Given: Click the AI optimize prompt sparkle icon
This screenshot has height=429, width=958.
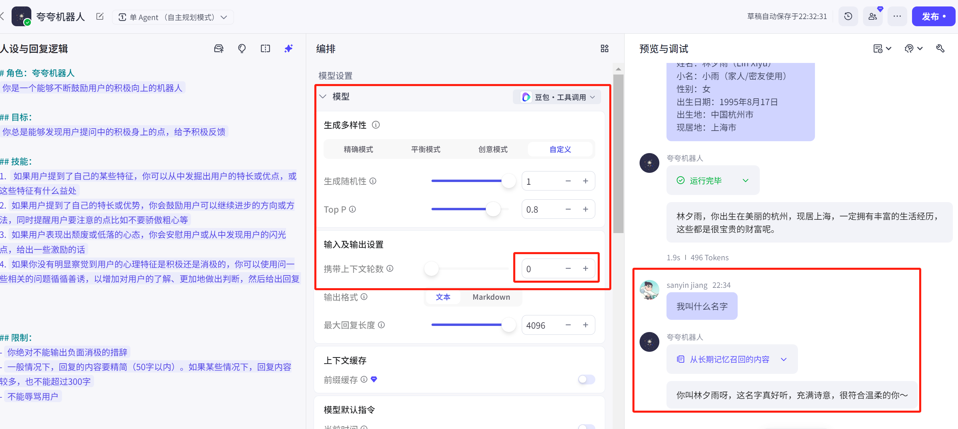Looking at the screenshot, I should [x=288, y=49].
